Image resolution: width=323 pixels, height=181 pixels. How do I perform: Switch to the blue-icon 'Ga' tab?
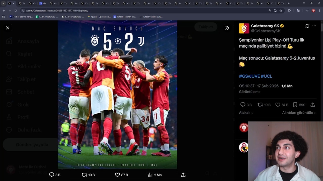[43, 3]
